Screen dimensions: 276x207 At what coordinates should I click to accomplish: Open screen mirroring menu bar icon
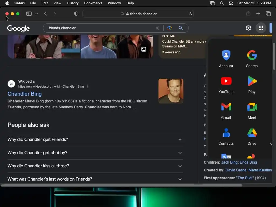click(212, 3)
